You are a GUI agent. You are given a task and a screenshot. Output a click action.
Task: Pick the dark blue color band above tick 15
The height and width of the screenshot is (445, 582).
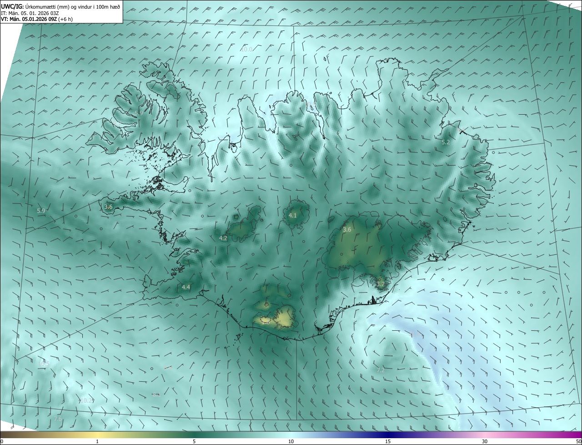coord(388,435)
